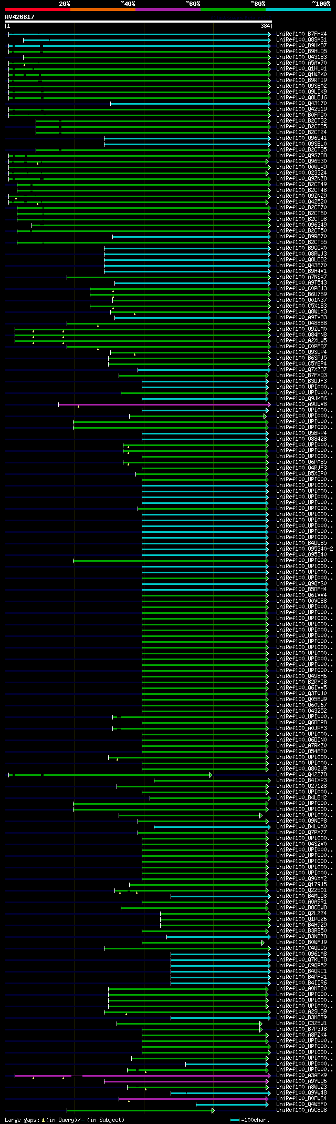336x1124 pixels.
Task: Open the UniRef100_B9HKB7 hit label
Action: click(301, 46)
